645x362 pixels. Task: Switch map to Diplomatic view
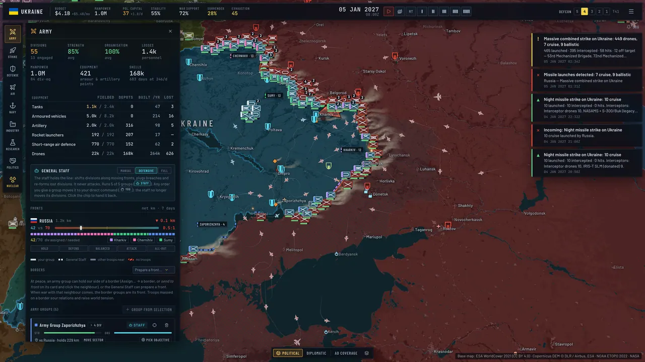tap(316, 353)
